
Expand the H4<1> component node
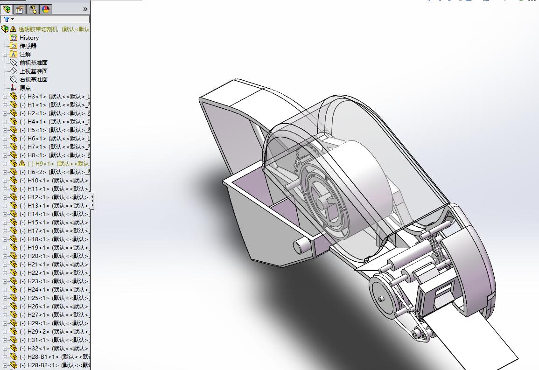coord(5,122)
